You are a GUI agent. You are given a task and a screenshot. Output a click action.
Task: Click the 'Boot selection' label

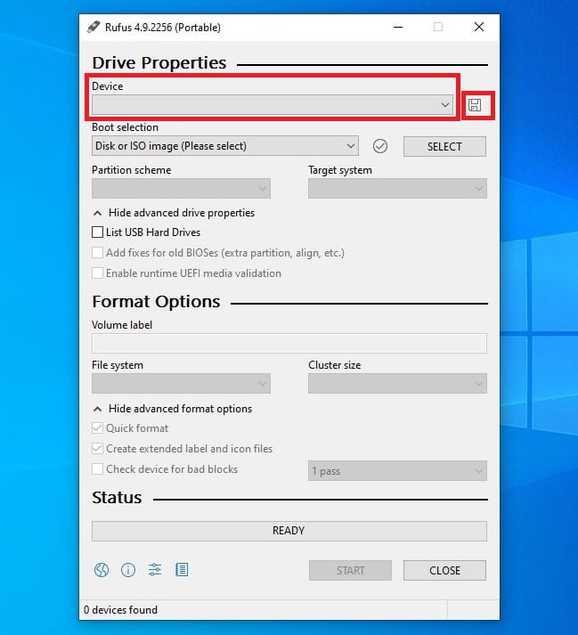point(126,127)
